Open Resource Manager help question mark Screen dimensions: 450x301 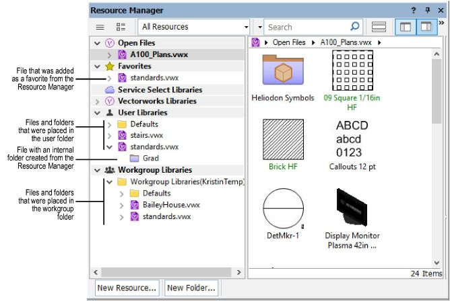click(x=413, y=11)
